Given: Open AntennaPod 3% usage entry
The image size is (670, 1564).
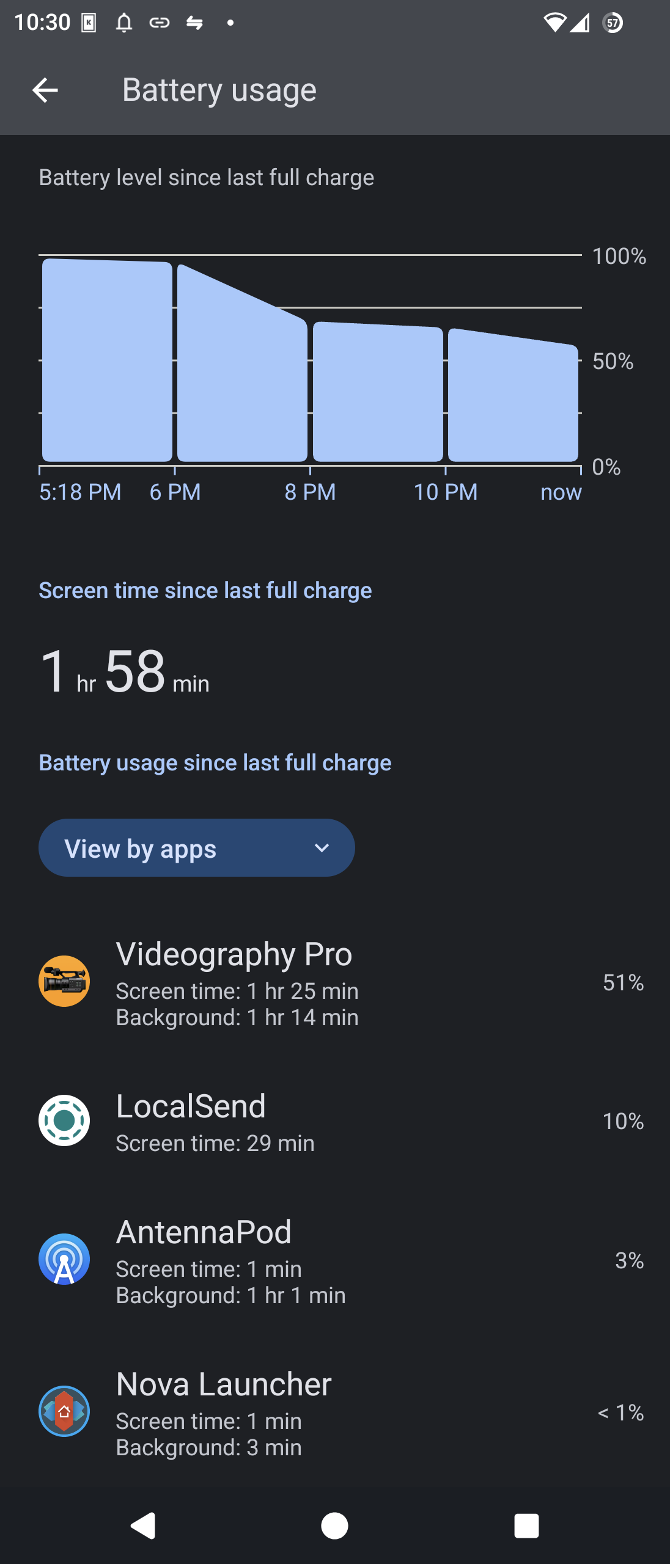Looking at the screenshot, I should pyautogui.click(x=335, y=1260).
